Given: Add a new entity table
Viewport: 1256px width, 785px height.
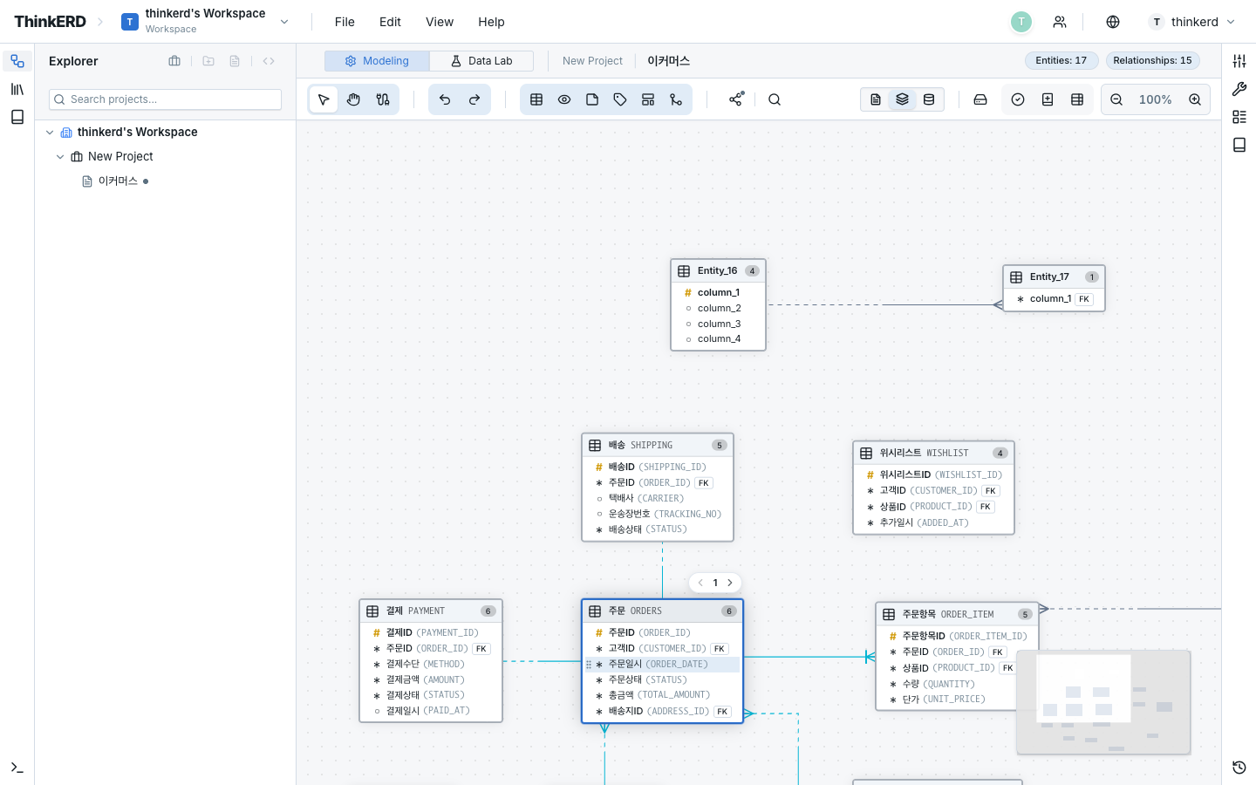Looking at the screenshot, I should pyautogui.click(x=536, y=99).
